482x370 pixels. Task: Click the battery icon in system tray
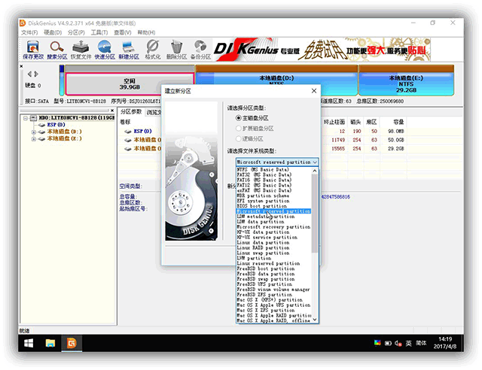pos(388,343)
